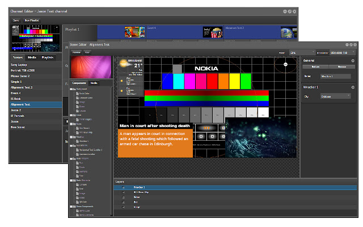
Task: Open the City dropdown in Weather 1 panel
Action: (x=335, y=96)
